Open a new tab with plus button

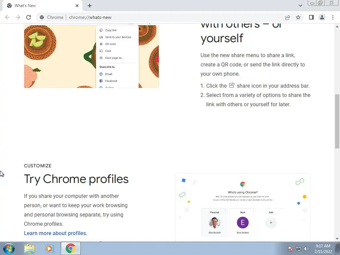coord(90,6)
